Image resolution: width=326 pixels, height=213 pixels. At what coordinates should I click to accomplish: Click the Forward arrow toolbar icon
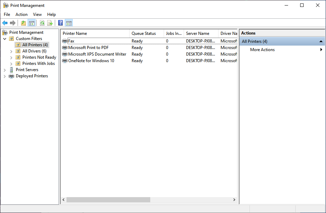[x=13, y=23]
